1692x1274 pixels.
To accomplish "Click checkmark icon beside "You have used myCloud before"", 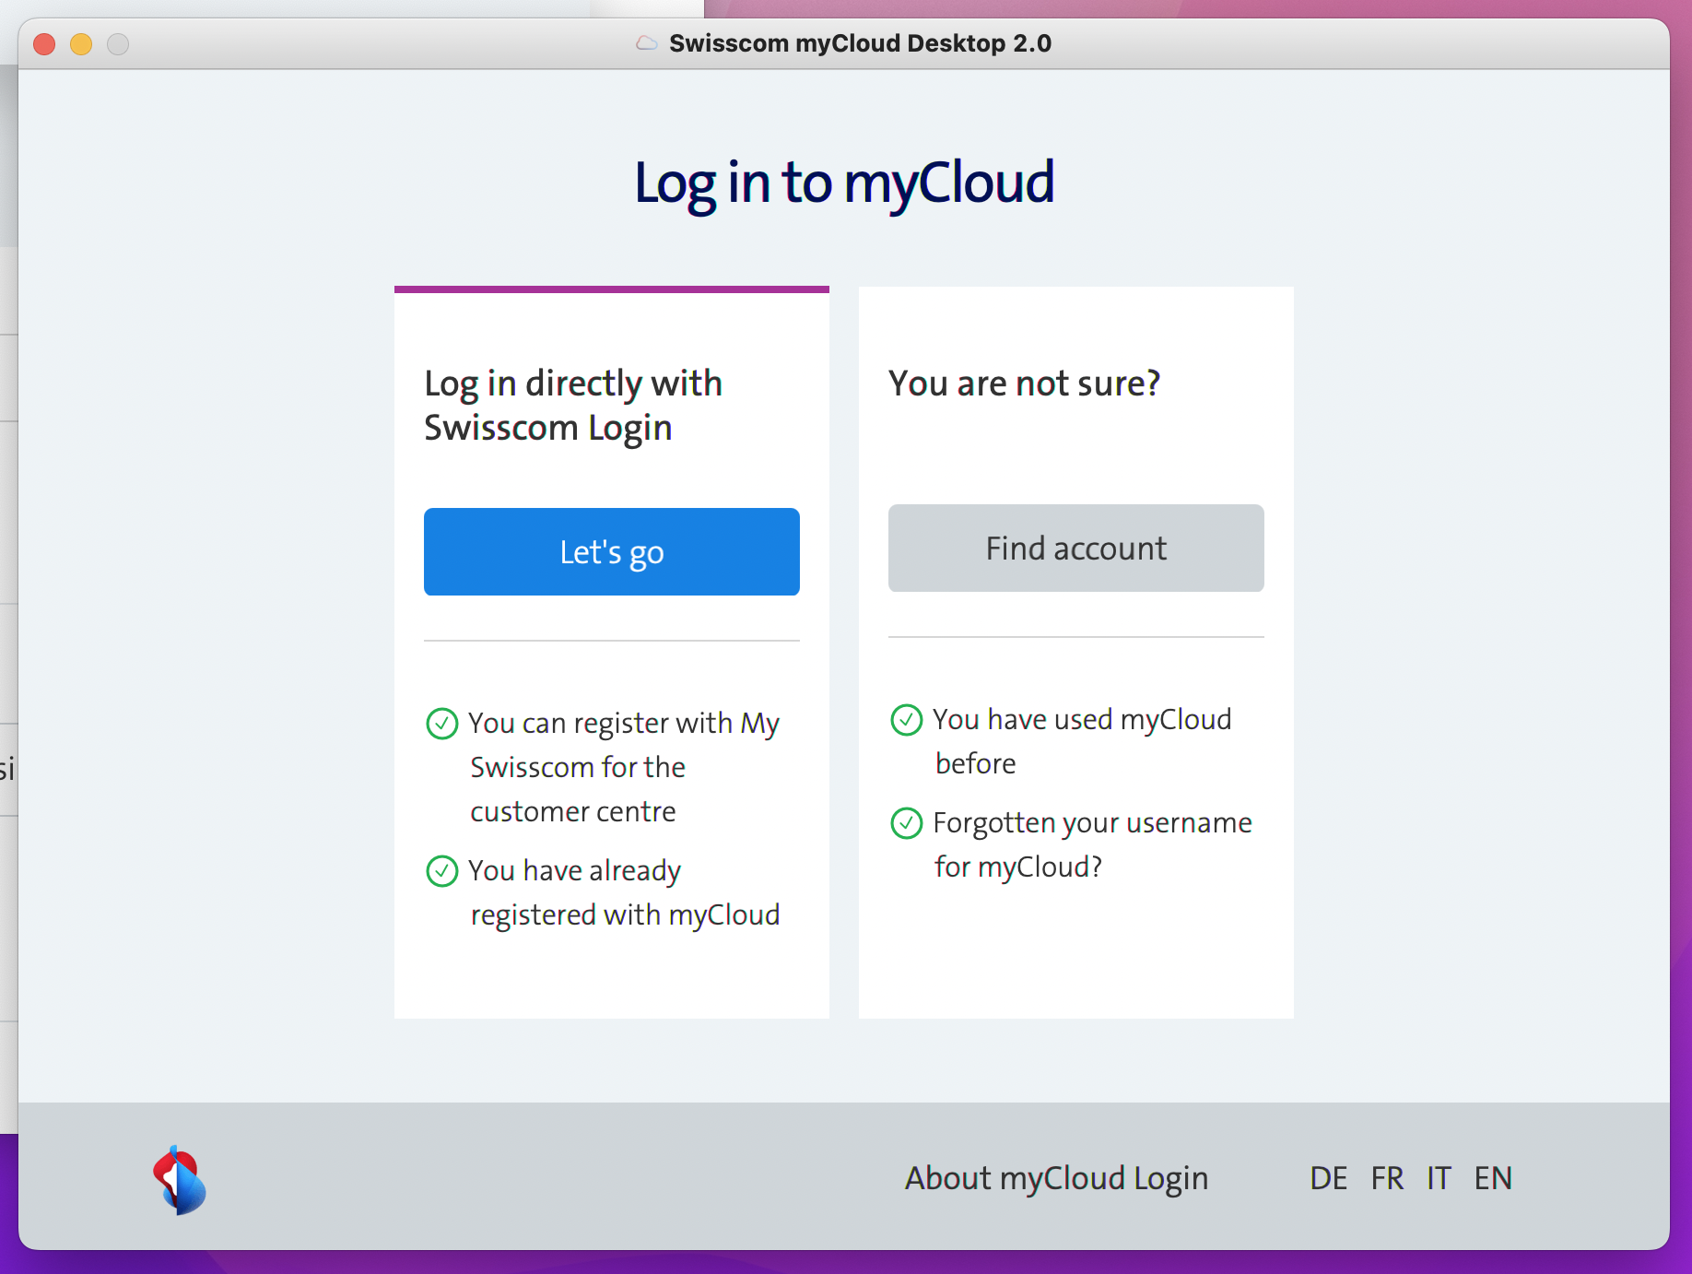I will click(907, 720).
